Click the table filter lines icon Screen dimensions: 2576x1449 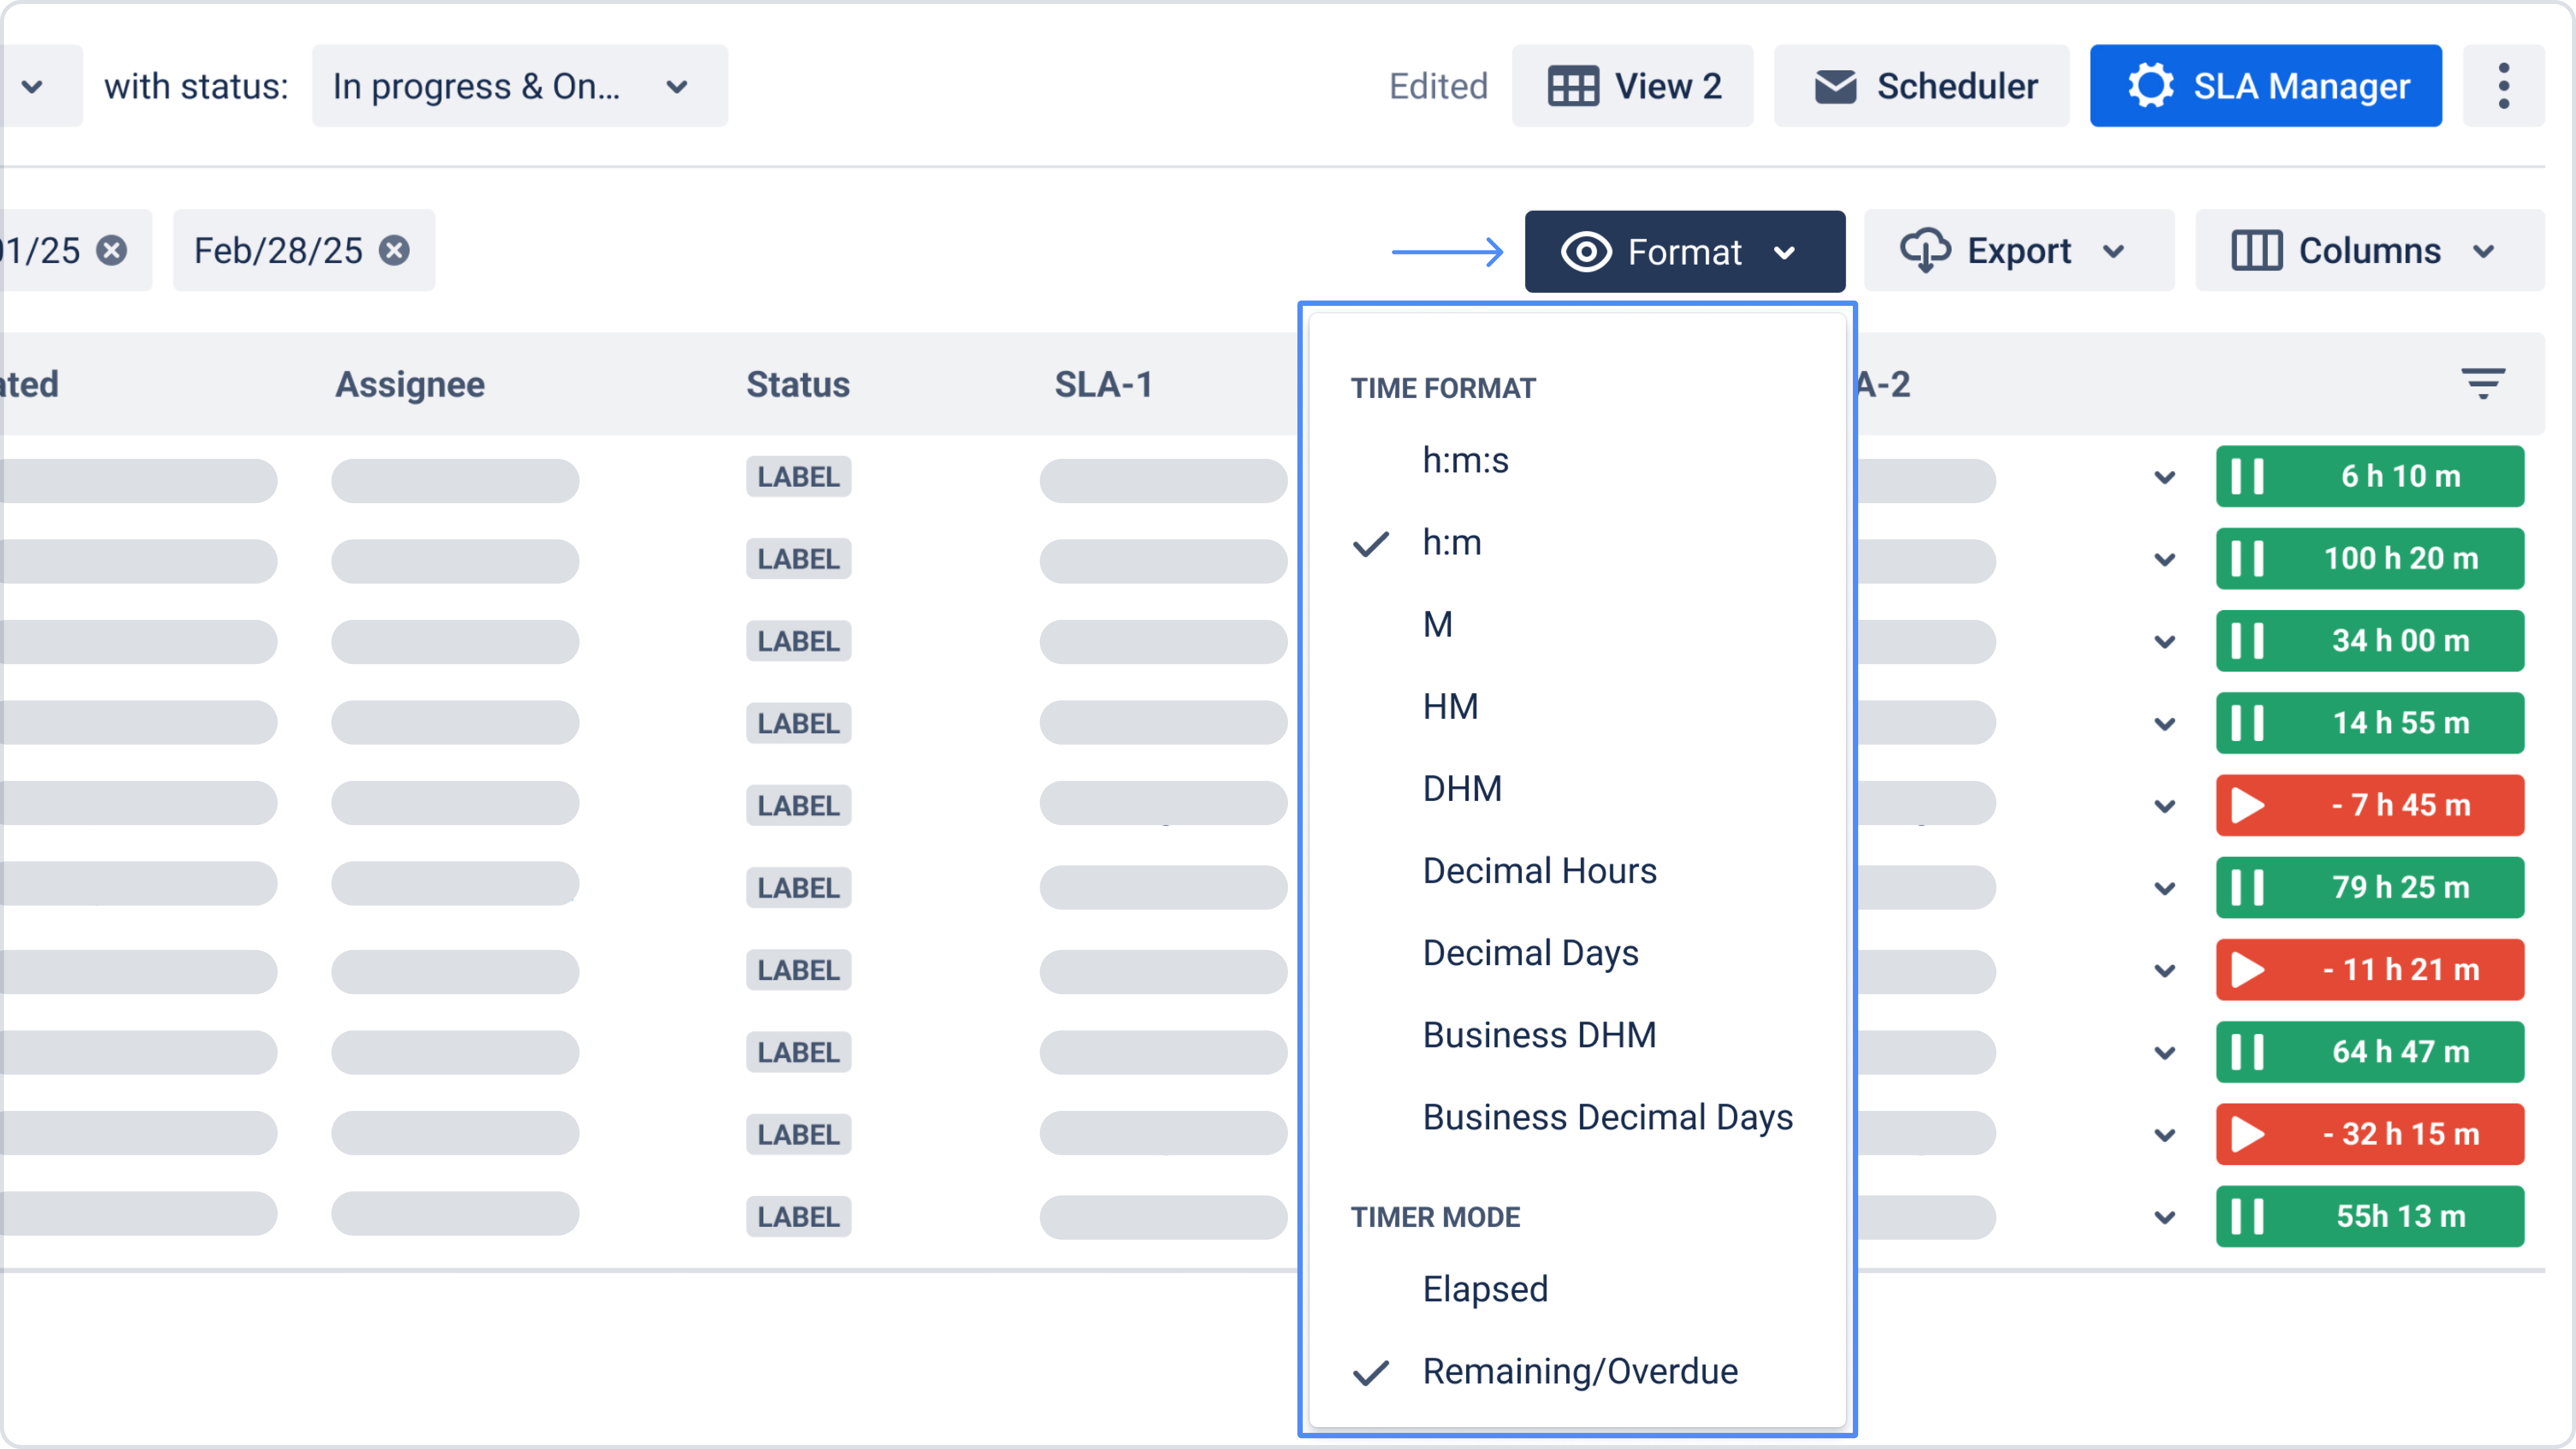2482,384
